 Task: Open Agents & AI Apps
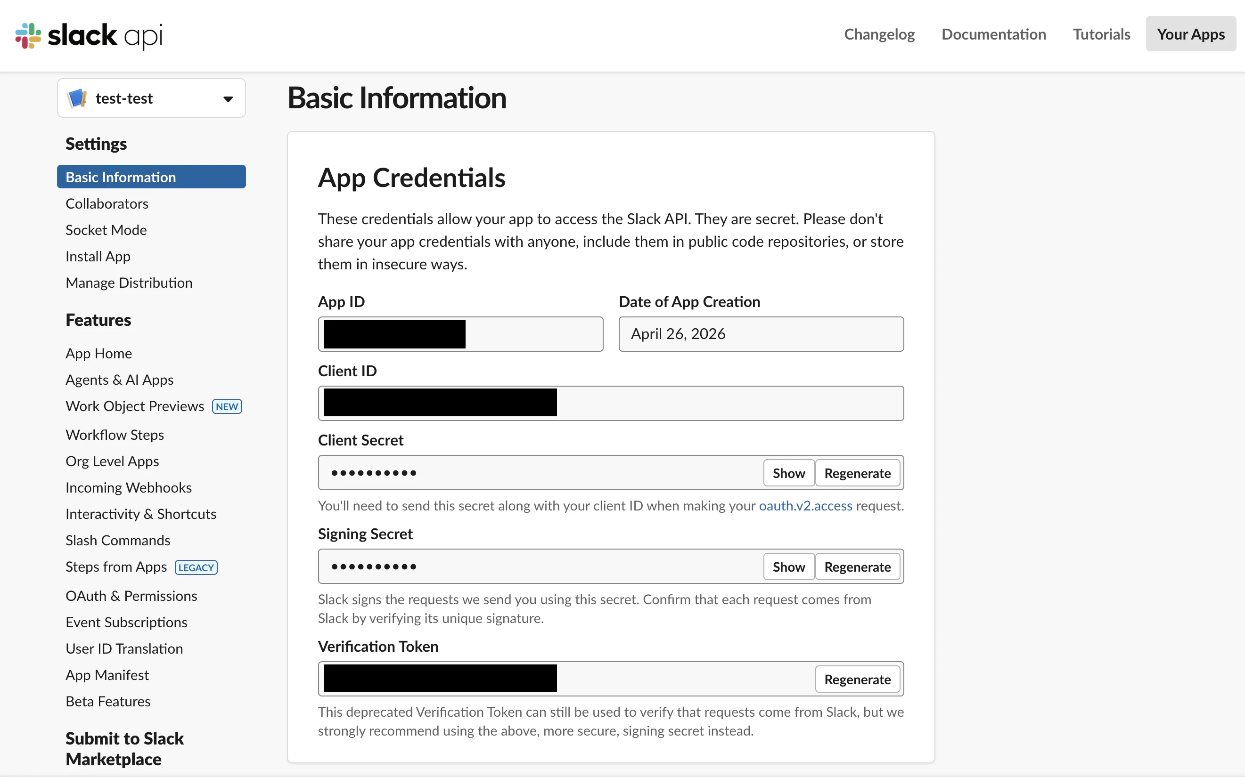(x=119, y=380)
